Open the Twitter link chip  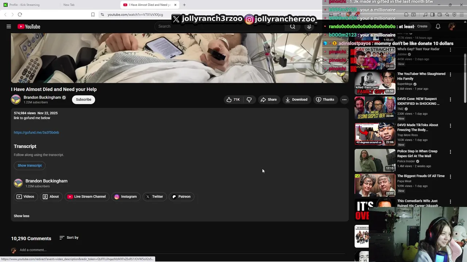(154, 196)
